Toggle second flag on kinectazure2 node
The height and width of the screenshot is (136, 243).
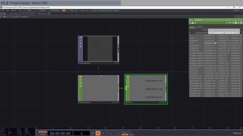80,40
